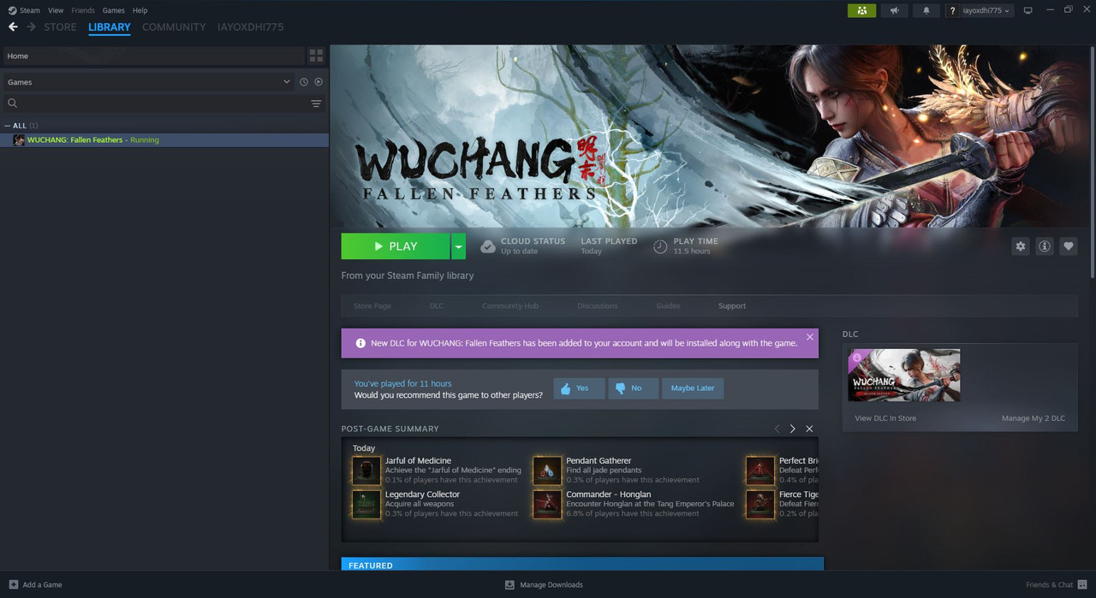Open the Store Page link
1096x598 pixels.
click(x=372, y=306)
